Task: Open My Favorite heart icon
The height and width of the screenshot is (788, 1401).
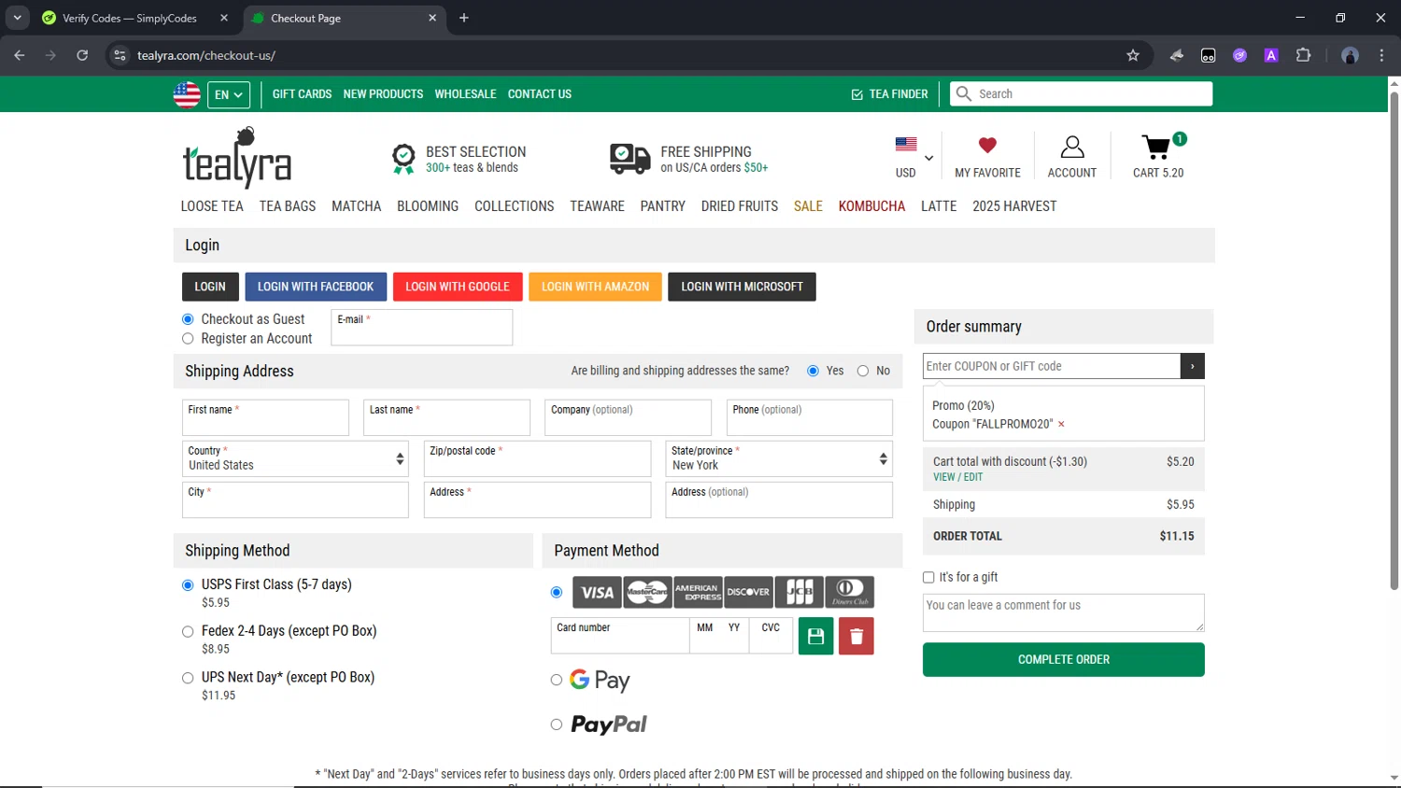Action: (x=987, y=146)
